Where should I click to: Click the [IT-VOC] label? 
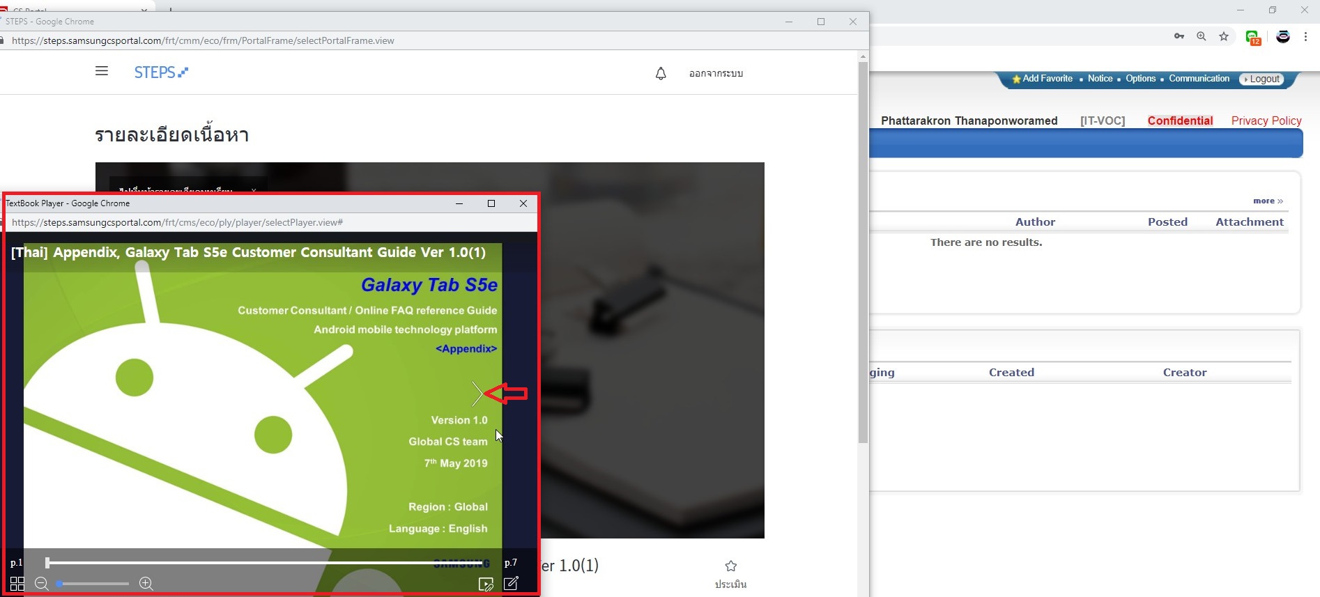[1103, 121]
